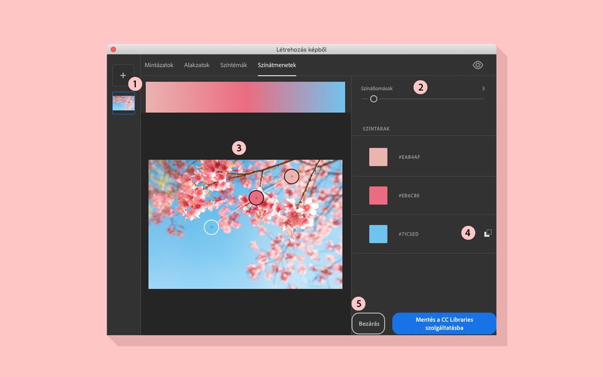Click the plus icon to add an image
This screenshot has width=603, height=377.
tap(123, 75)
